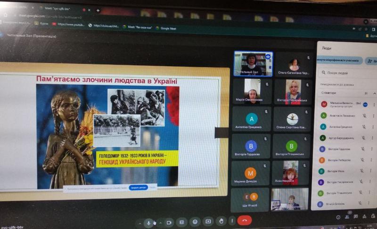Open options menu for Ангеліна Гриценко in the list
Screen dimensions: 377x229
(373, 127)
